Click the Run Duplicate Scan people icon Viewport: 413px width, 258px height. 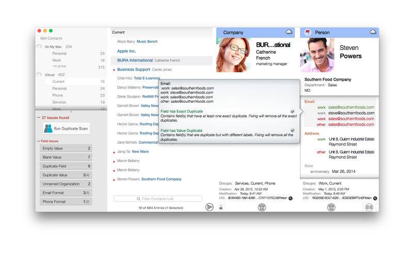[48, 128]
